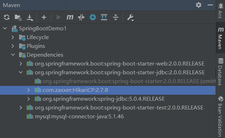Collapse the SpringBootDemo1 project node
The height and width of the screenshot is (138, 225).
5,28
